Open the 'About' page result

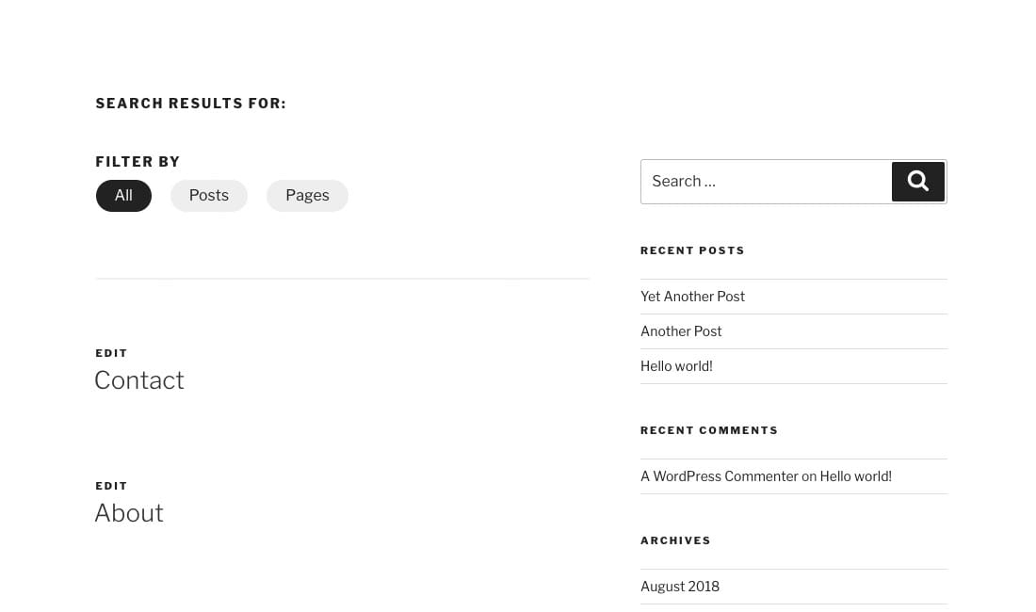click(x=129, y=513)
